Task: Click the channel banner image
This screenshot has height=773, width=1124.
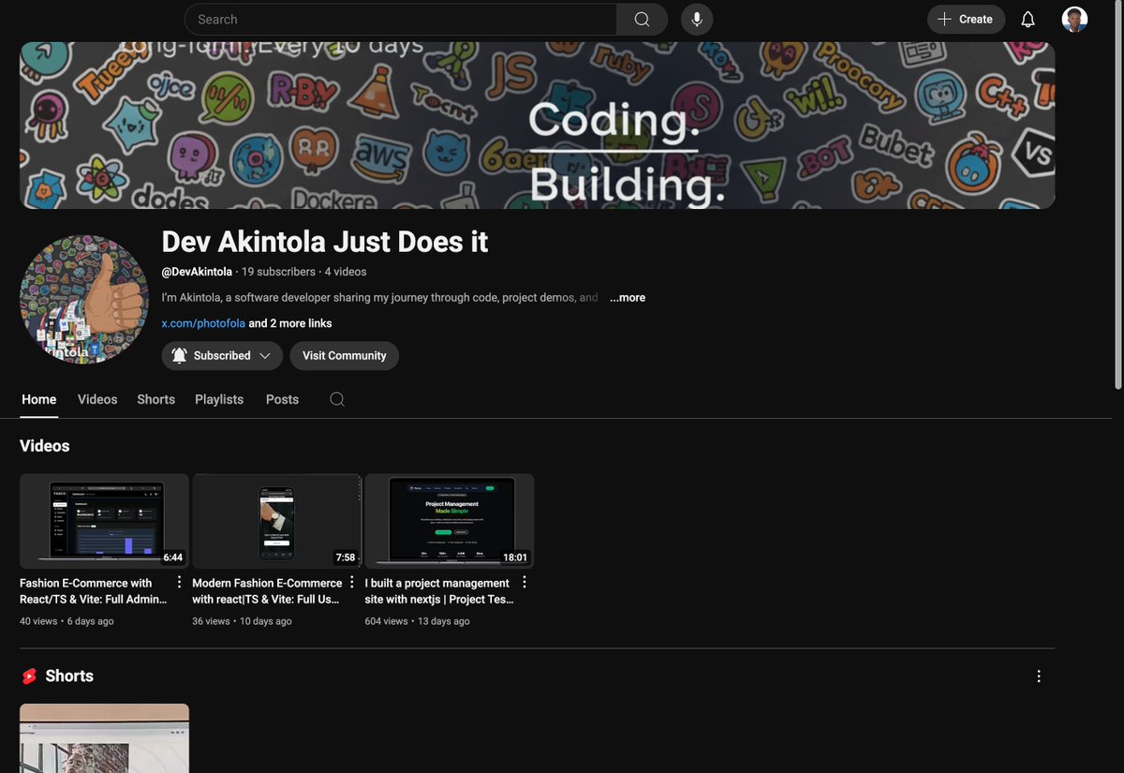Action: click(x=538, y=125)
